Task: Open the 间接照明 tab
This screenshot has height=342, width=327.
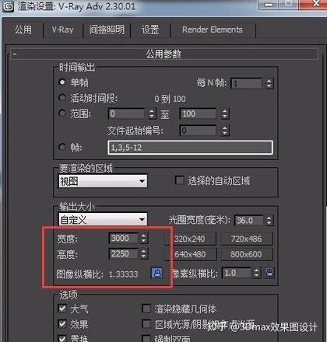Action: [107, 30]
